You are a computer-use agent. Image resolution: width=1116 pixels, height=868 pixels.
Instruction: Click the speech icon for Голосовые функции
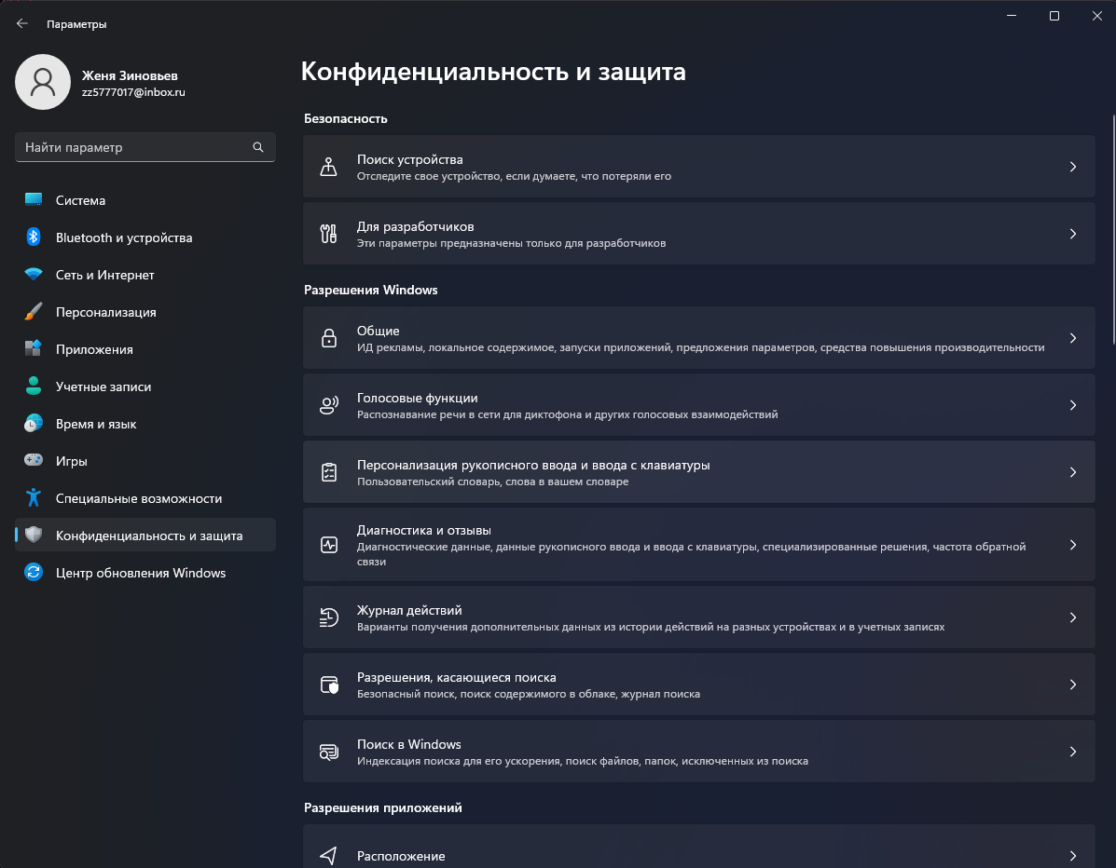(x=328, y=404)
